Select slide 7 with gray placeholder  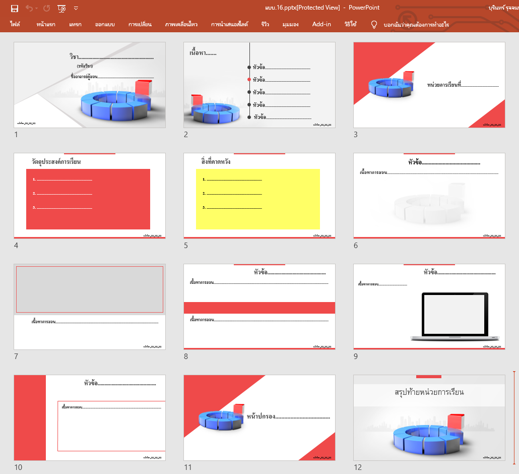pos(90,307)
